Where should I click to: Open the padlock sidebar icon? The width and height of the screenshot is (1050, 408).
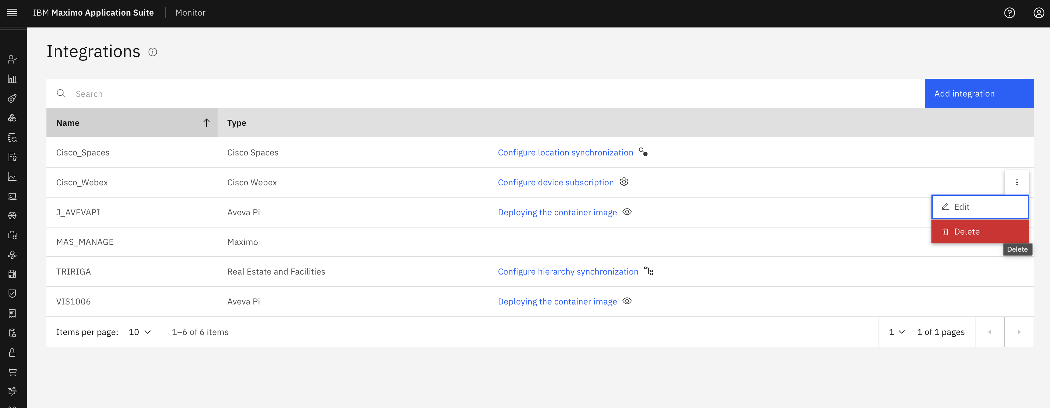coord(12,353)
